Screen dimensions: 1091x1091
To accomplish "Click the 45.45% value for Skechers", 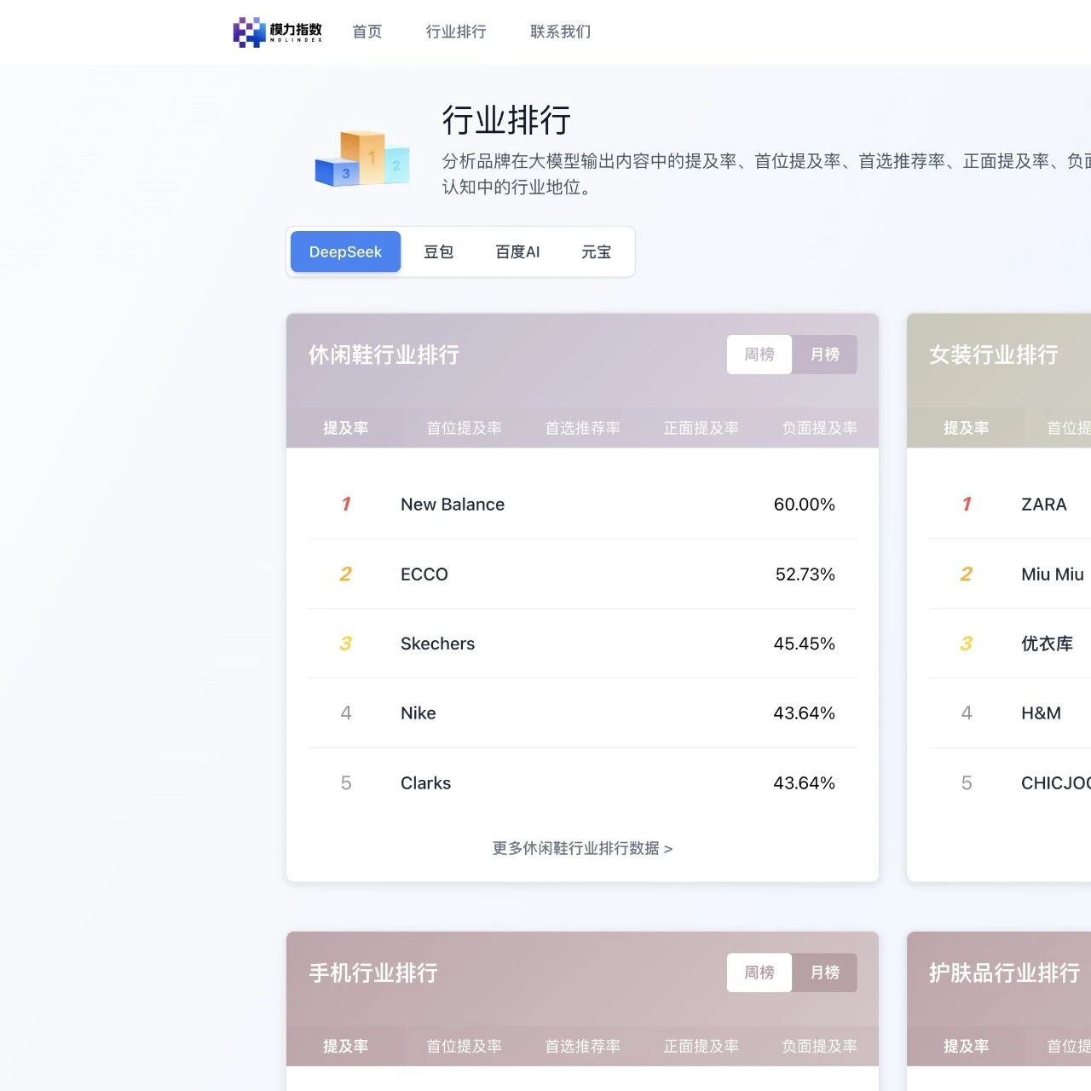I will pos(804,644).
